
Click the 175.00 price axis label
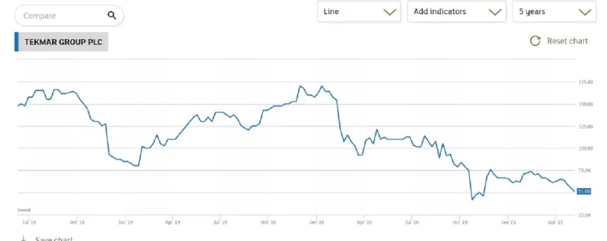pos(586,82)
